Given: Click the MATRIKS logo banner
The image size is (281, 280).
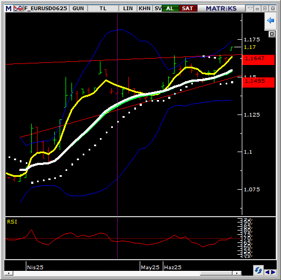Looking at the screenshot, I should click(221, 9).
